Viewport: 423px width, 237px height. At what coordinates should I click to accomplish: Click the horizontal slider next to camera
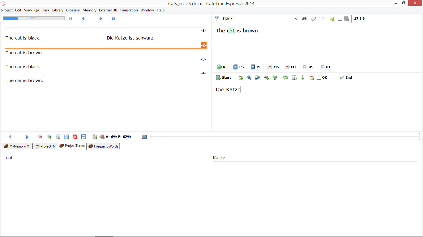[x=284, y=136]
